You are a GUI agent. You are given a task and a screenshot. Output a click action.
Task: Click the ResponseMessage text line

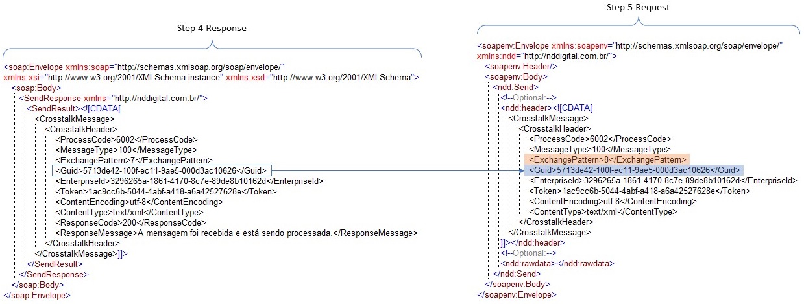(x=236, y=233)
